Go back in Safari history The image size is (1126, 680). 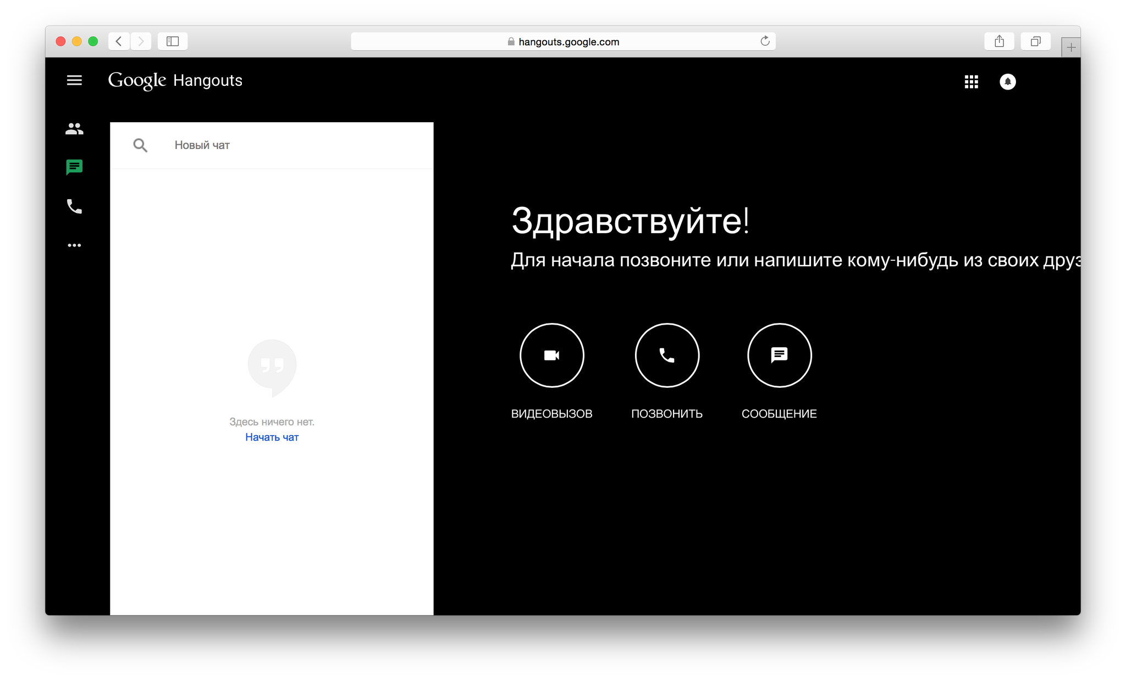pyautogui.click(x=119, y=41)
